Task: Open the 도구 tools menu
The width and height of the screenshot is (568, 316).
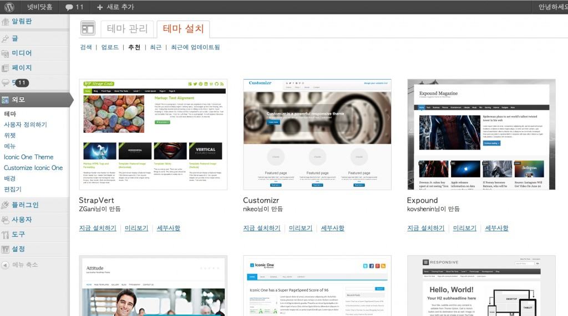Action: (18, 234)
